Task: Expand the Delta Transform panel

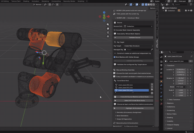Action: (174, 100)
